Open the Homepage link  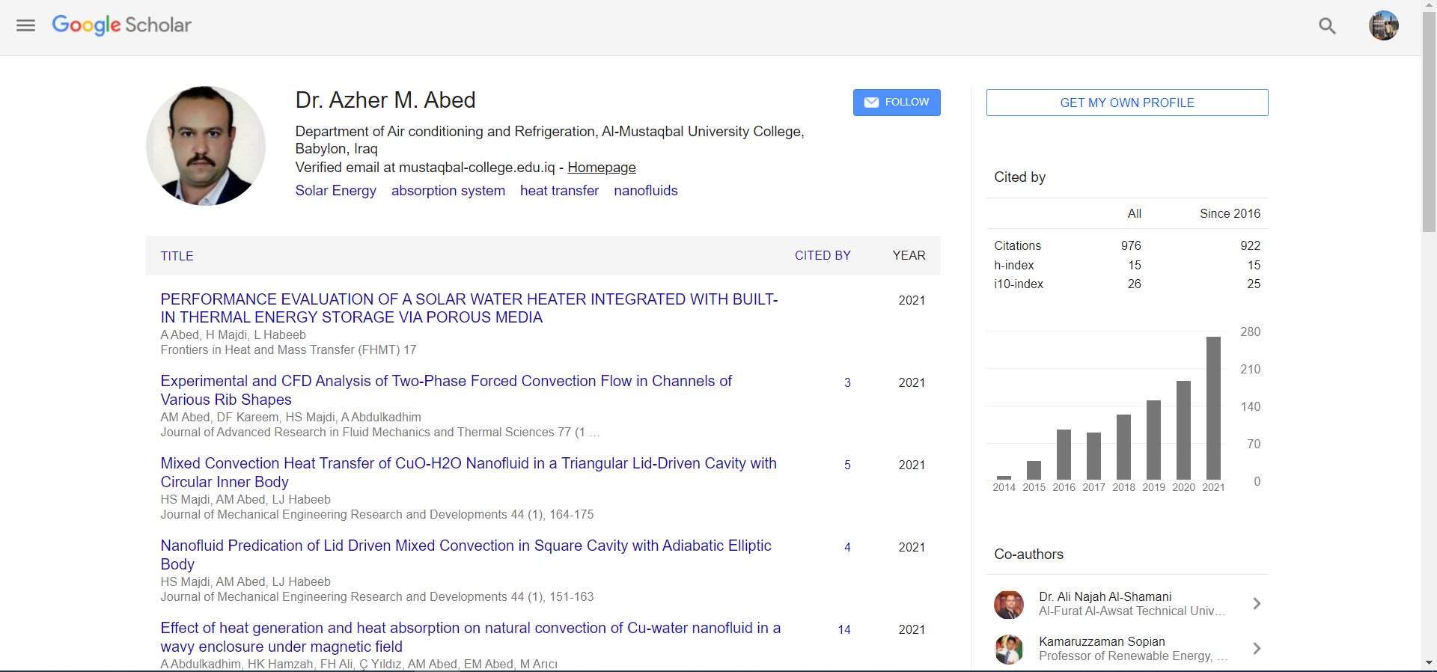tap(601, 168)
